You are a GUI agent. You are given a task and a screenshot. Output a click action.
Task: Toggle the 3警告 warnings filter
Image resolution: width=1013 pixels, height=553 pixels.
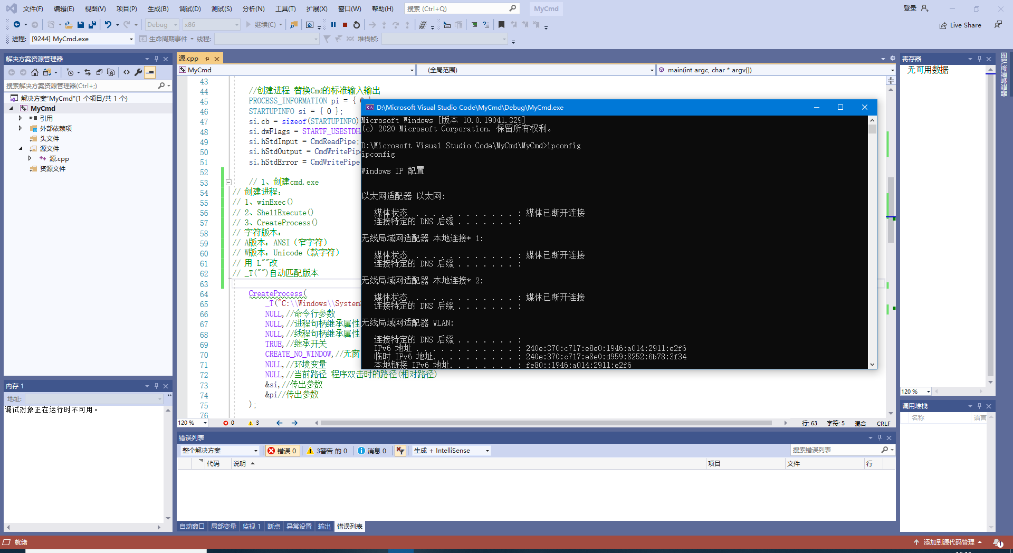pos(328,451)
